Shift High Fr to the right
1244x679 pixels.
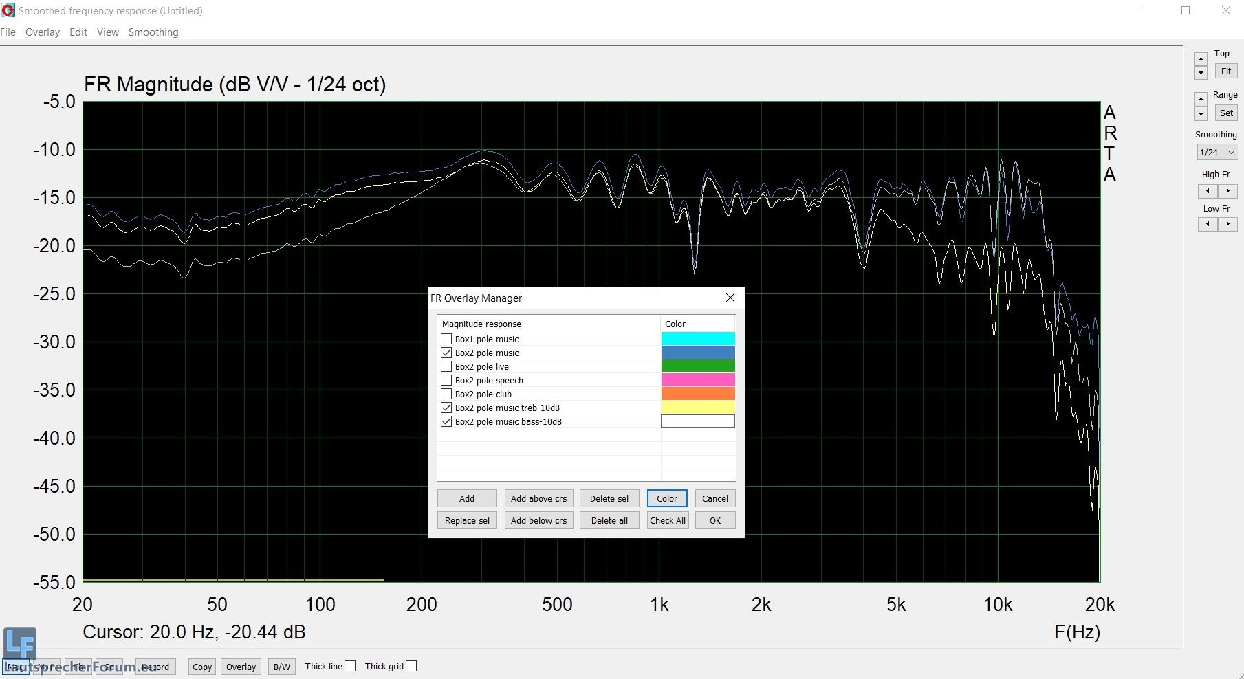(x=1227, y=191)
